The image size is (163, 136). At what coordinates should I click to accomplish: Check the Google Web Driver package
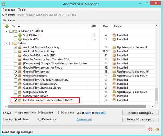click(x=15, y=96)
